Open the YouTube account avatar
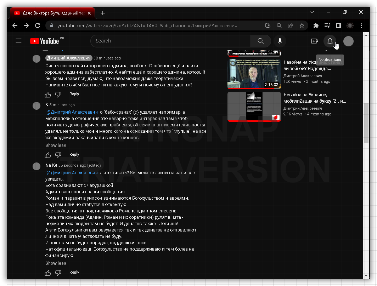The width and height of the screenshot is (377, 286). (348, 41)
